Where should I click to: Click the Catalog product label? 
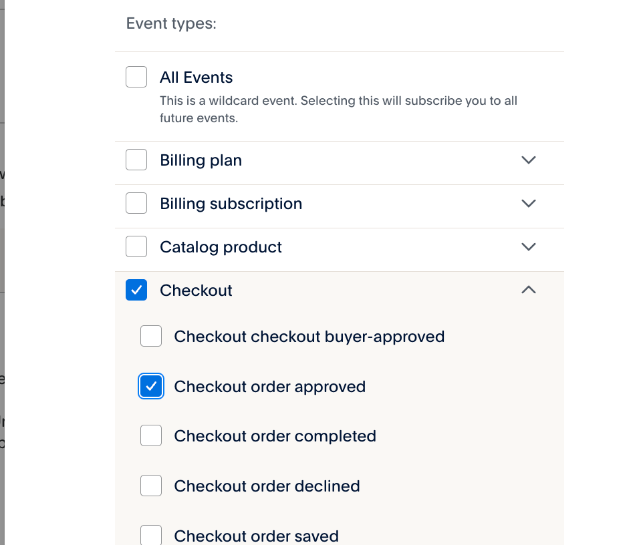click(x=221, y=247)
